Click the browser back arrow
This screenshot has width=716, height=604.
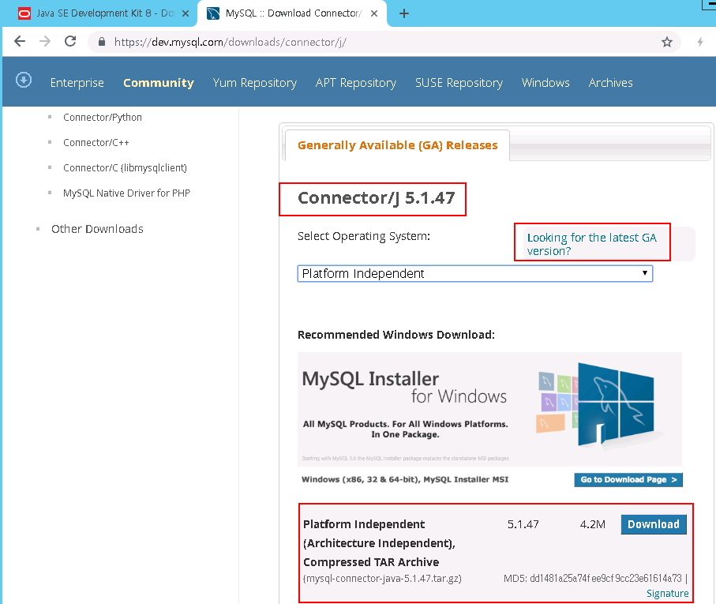point(20,42)
